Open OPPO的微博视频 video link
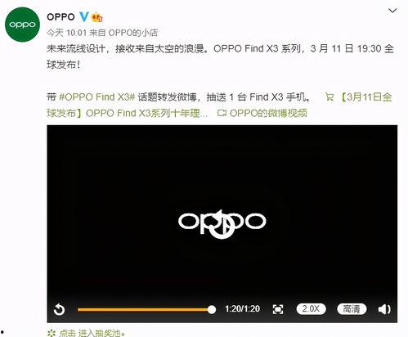Screen dimensions: 408x337 point(268,113)
